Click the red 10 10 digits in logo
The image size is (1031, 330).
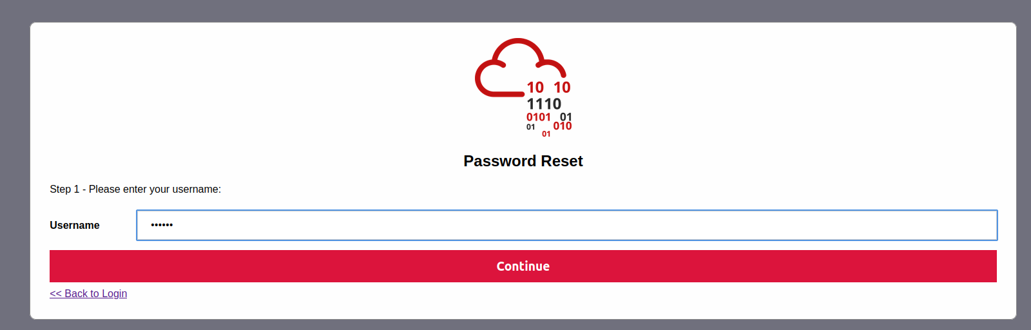click(x=548, y=87)
